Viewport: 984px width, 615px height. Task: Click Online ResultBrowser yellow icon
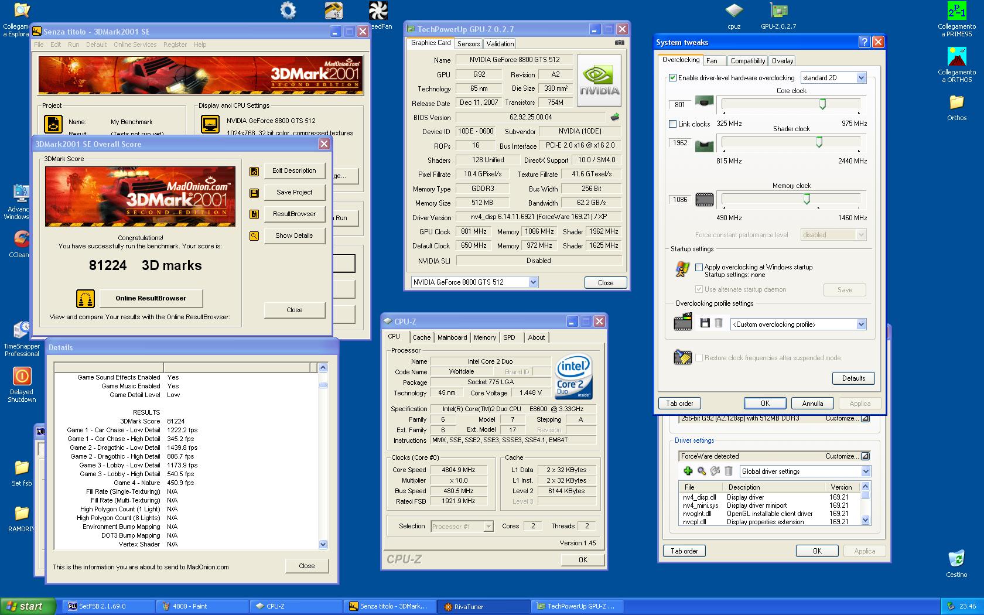tap(86, 298)
